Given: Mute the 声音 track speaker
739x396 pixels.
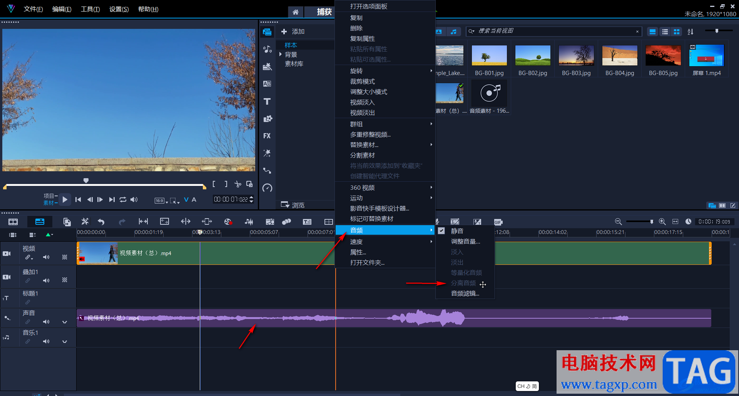Looking at the screenshot, I should point(46,322).
